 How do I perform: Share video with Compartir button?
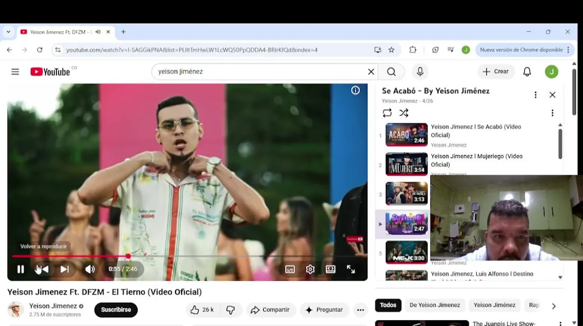coord(271,310)
